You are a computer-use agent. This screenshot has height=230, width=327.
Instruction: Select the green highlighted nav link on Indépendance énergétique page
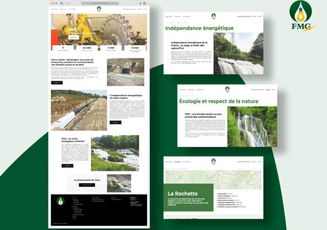[x=244, y=16]
